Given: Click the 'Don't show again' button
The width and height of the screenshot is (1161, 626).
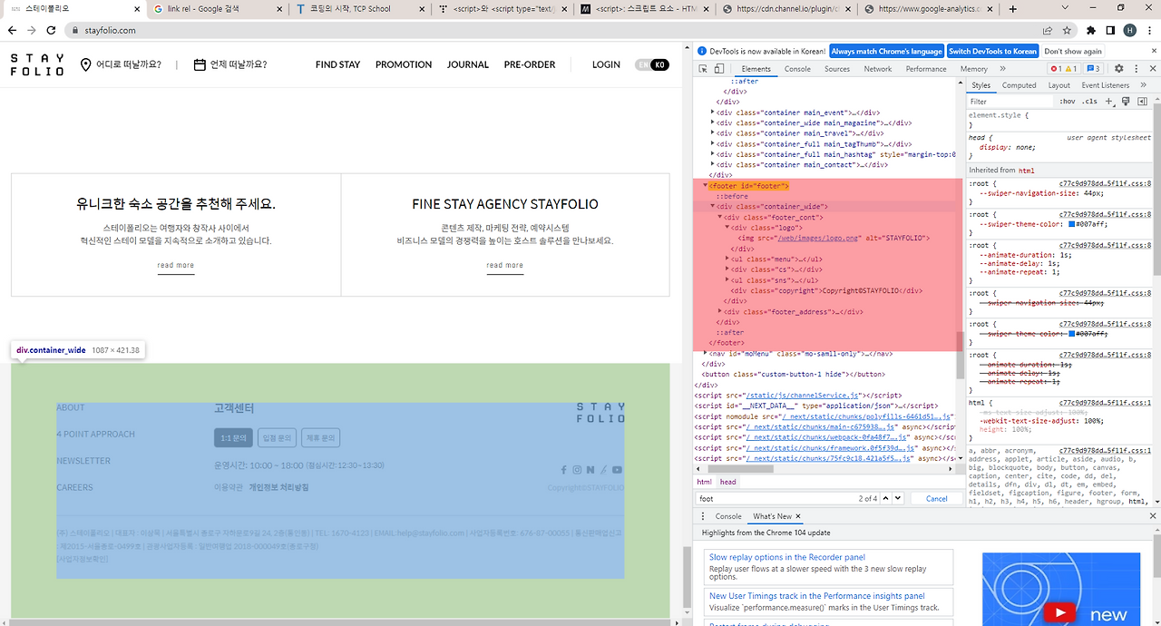Looking at the screenshot, I should [x=1073, y=52].
